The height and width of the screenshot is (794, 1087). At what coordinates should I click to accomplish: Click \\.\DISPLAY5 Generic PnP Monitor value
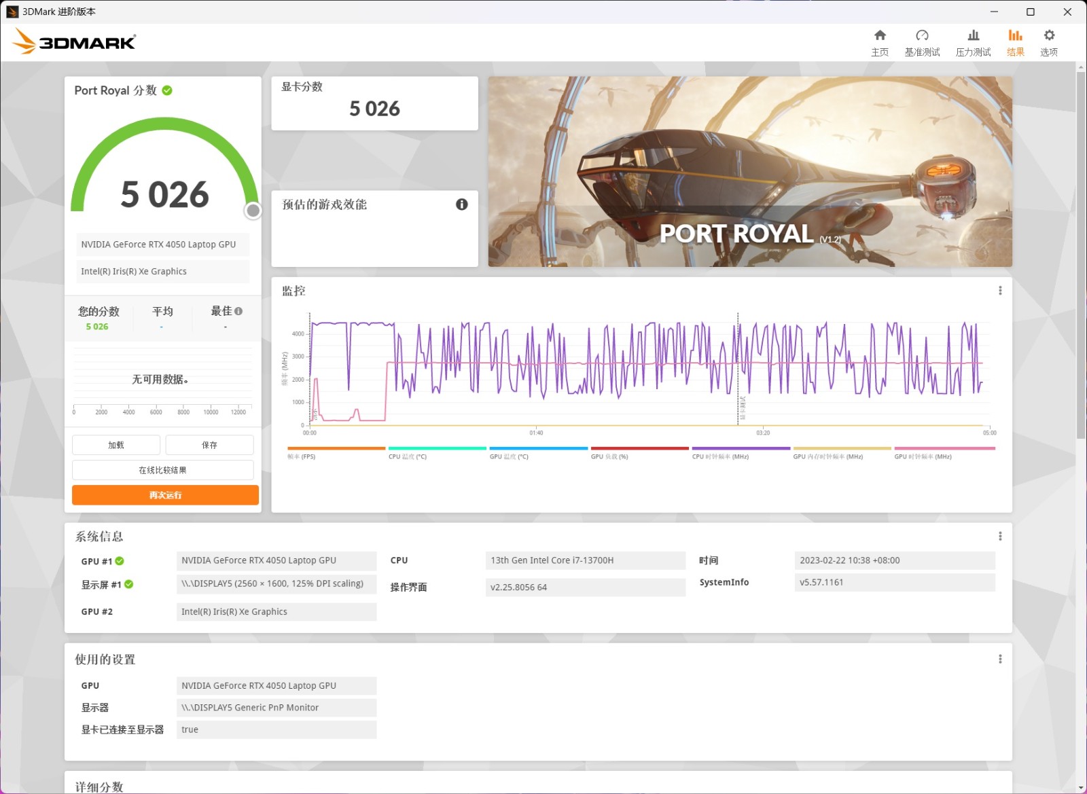(277, 708)
